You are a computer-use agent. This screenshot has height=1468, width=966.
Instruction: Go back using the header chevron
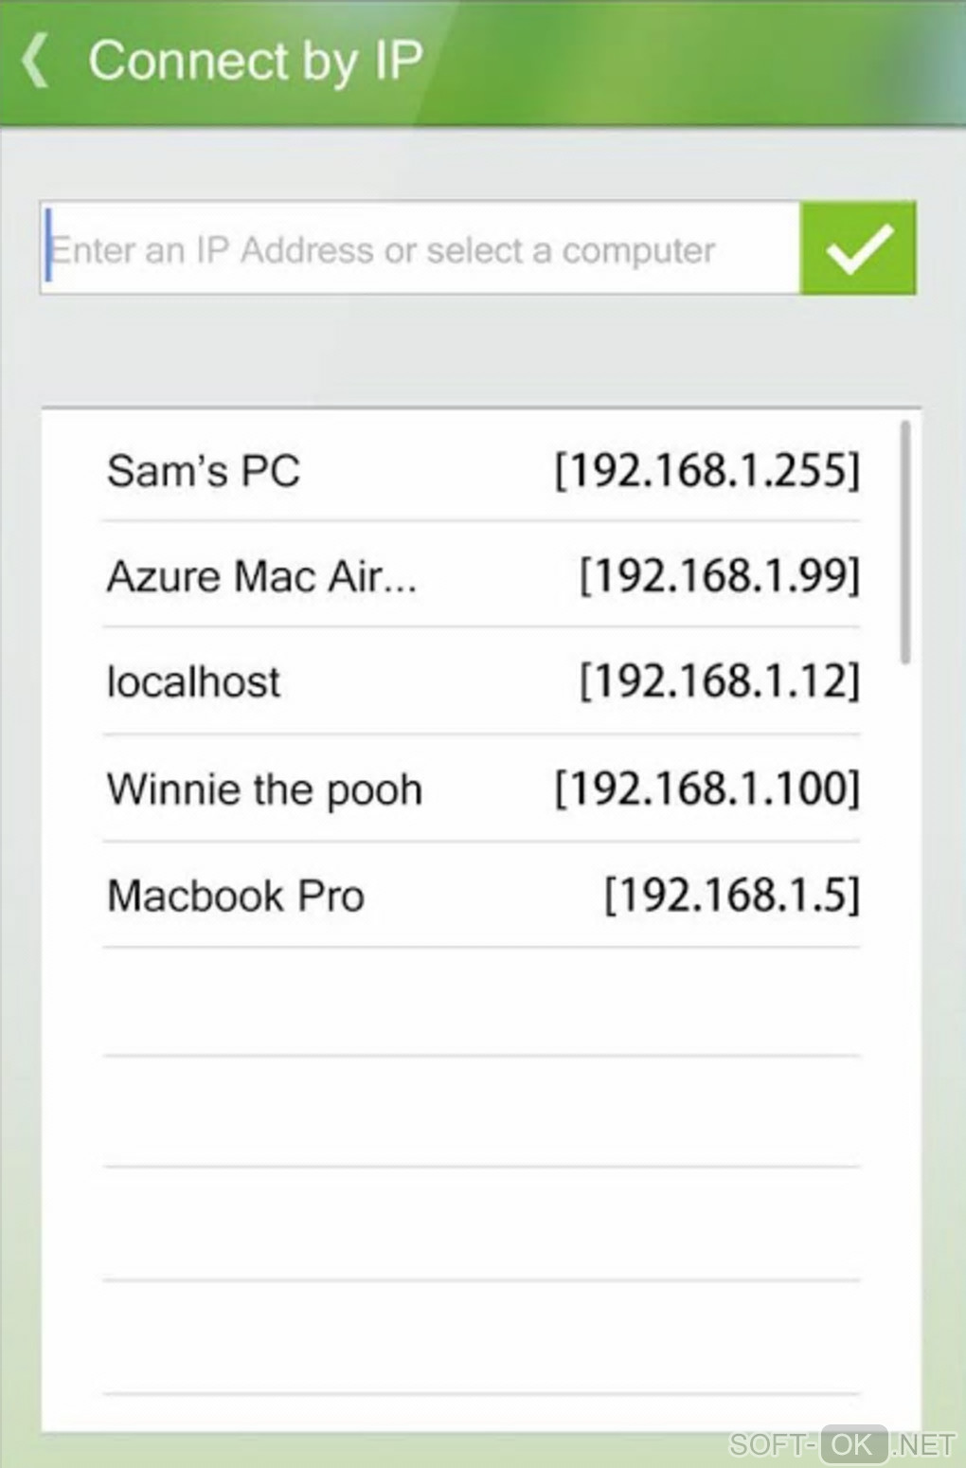36,62
